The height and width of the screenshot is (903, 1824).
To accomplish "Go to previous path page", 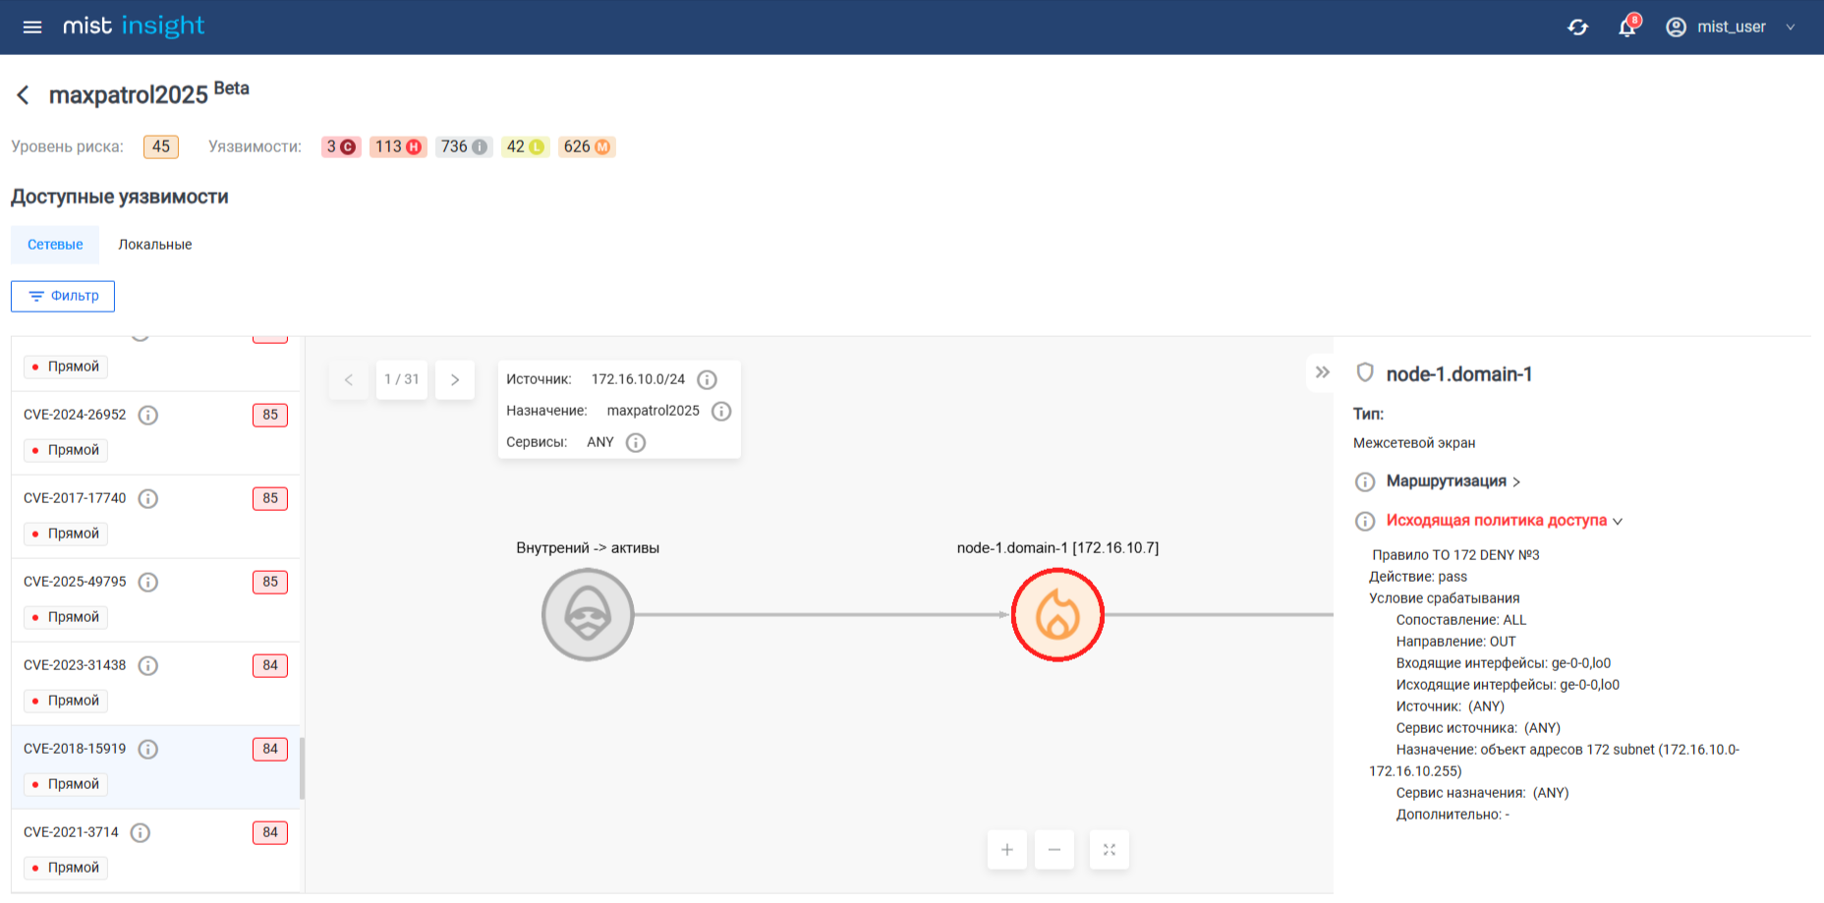I will click(349, 379).
